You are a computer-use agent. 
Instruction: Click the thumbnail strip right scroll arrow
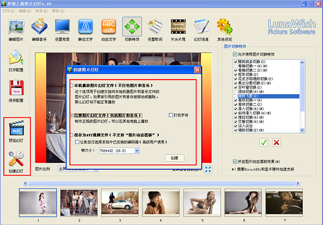coord(298,183)
